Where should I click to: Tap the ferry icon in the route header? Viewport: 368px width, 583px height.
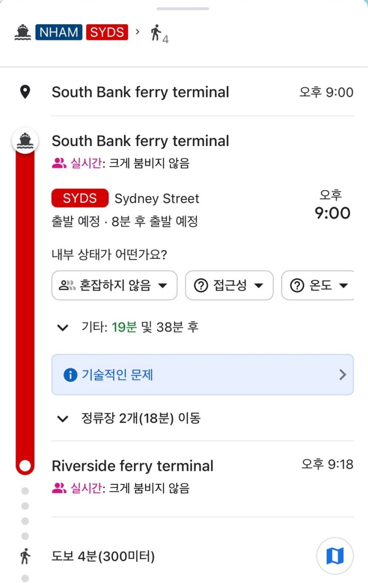[x=23, y=32]
